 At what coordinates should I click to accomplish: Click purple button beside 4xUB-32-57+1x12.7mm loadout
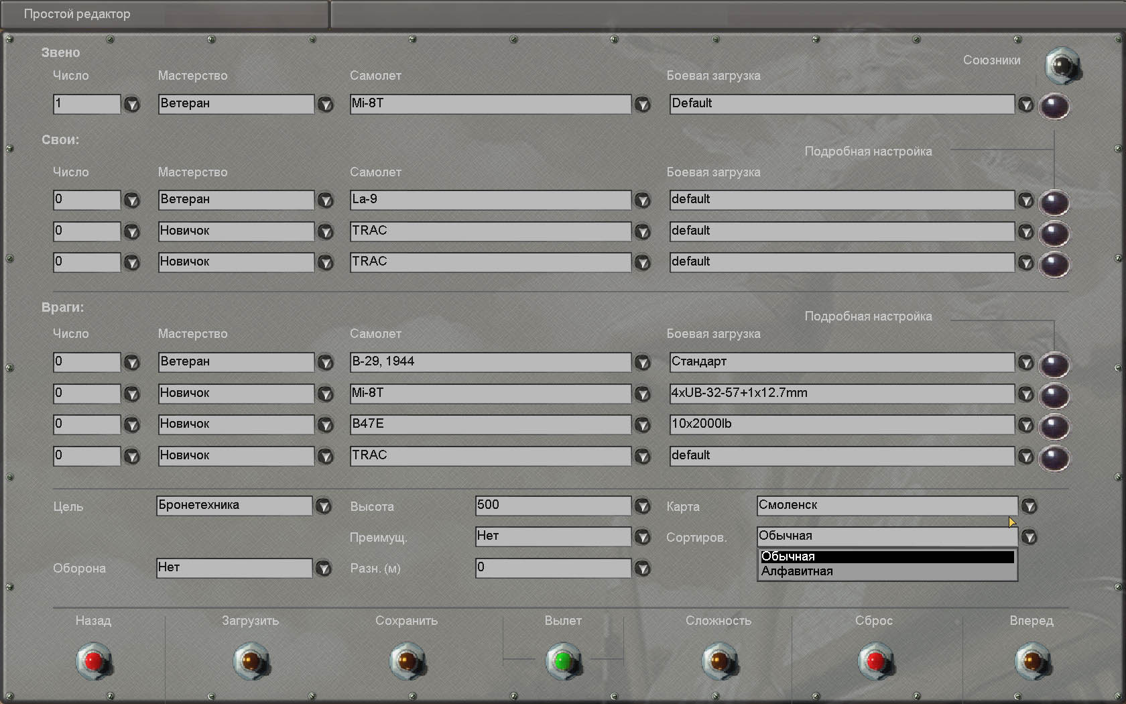pyautogui.click(x=1054, y=396)
